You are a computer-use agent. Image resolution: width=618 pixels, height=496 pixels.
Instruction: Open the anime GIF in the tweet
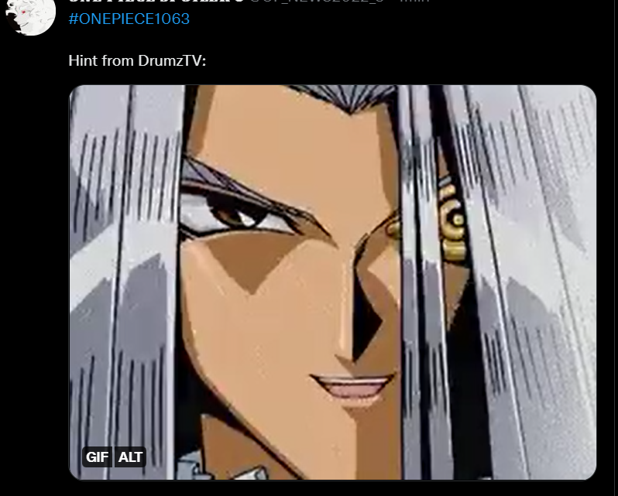(333, 282)
